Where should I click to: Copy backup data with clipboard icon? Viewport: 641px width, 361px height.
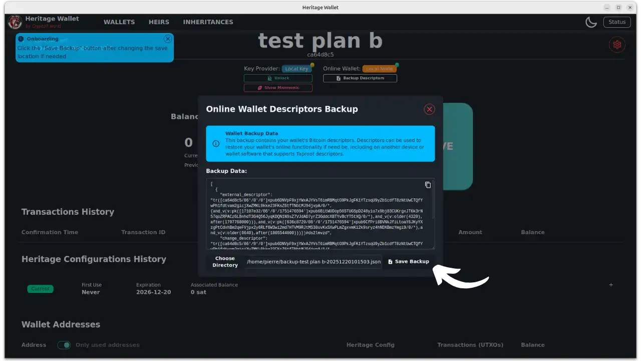click(x=428, y=185)
